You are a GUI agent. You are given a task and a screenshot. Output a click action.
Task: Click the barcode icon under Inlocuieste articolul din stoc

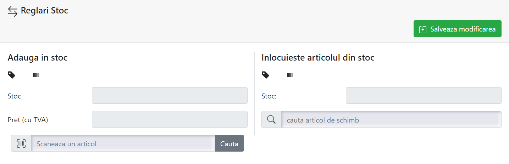point(290,75)
